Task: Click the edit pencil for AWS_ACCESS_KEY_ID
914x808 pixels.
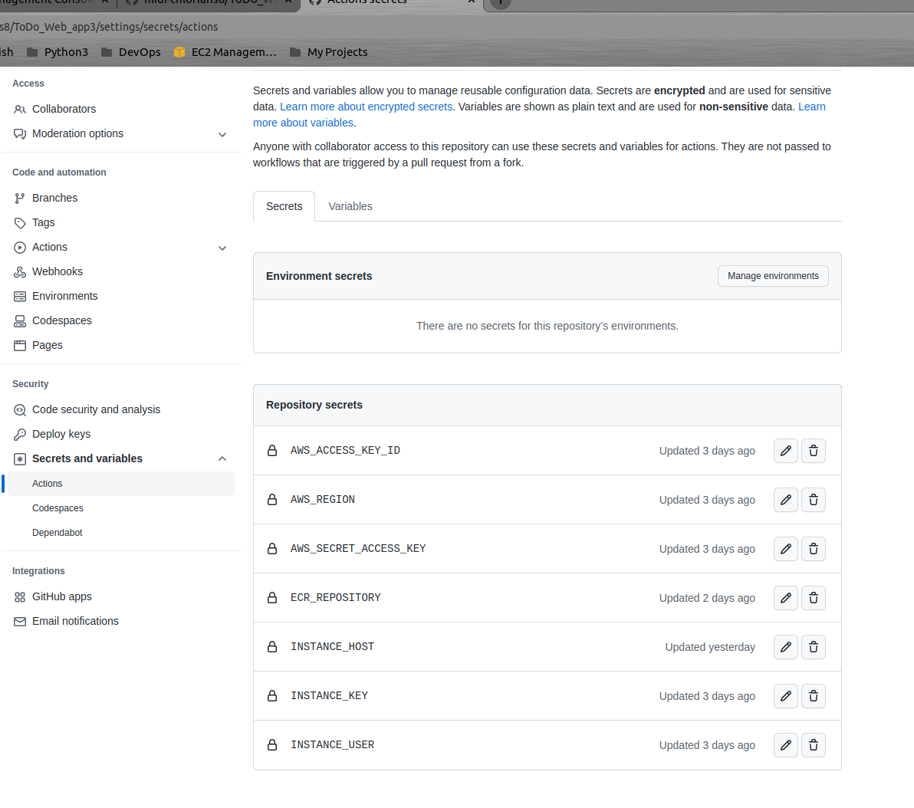Action: click(785, 450)
